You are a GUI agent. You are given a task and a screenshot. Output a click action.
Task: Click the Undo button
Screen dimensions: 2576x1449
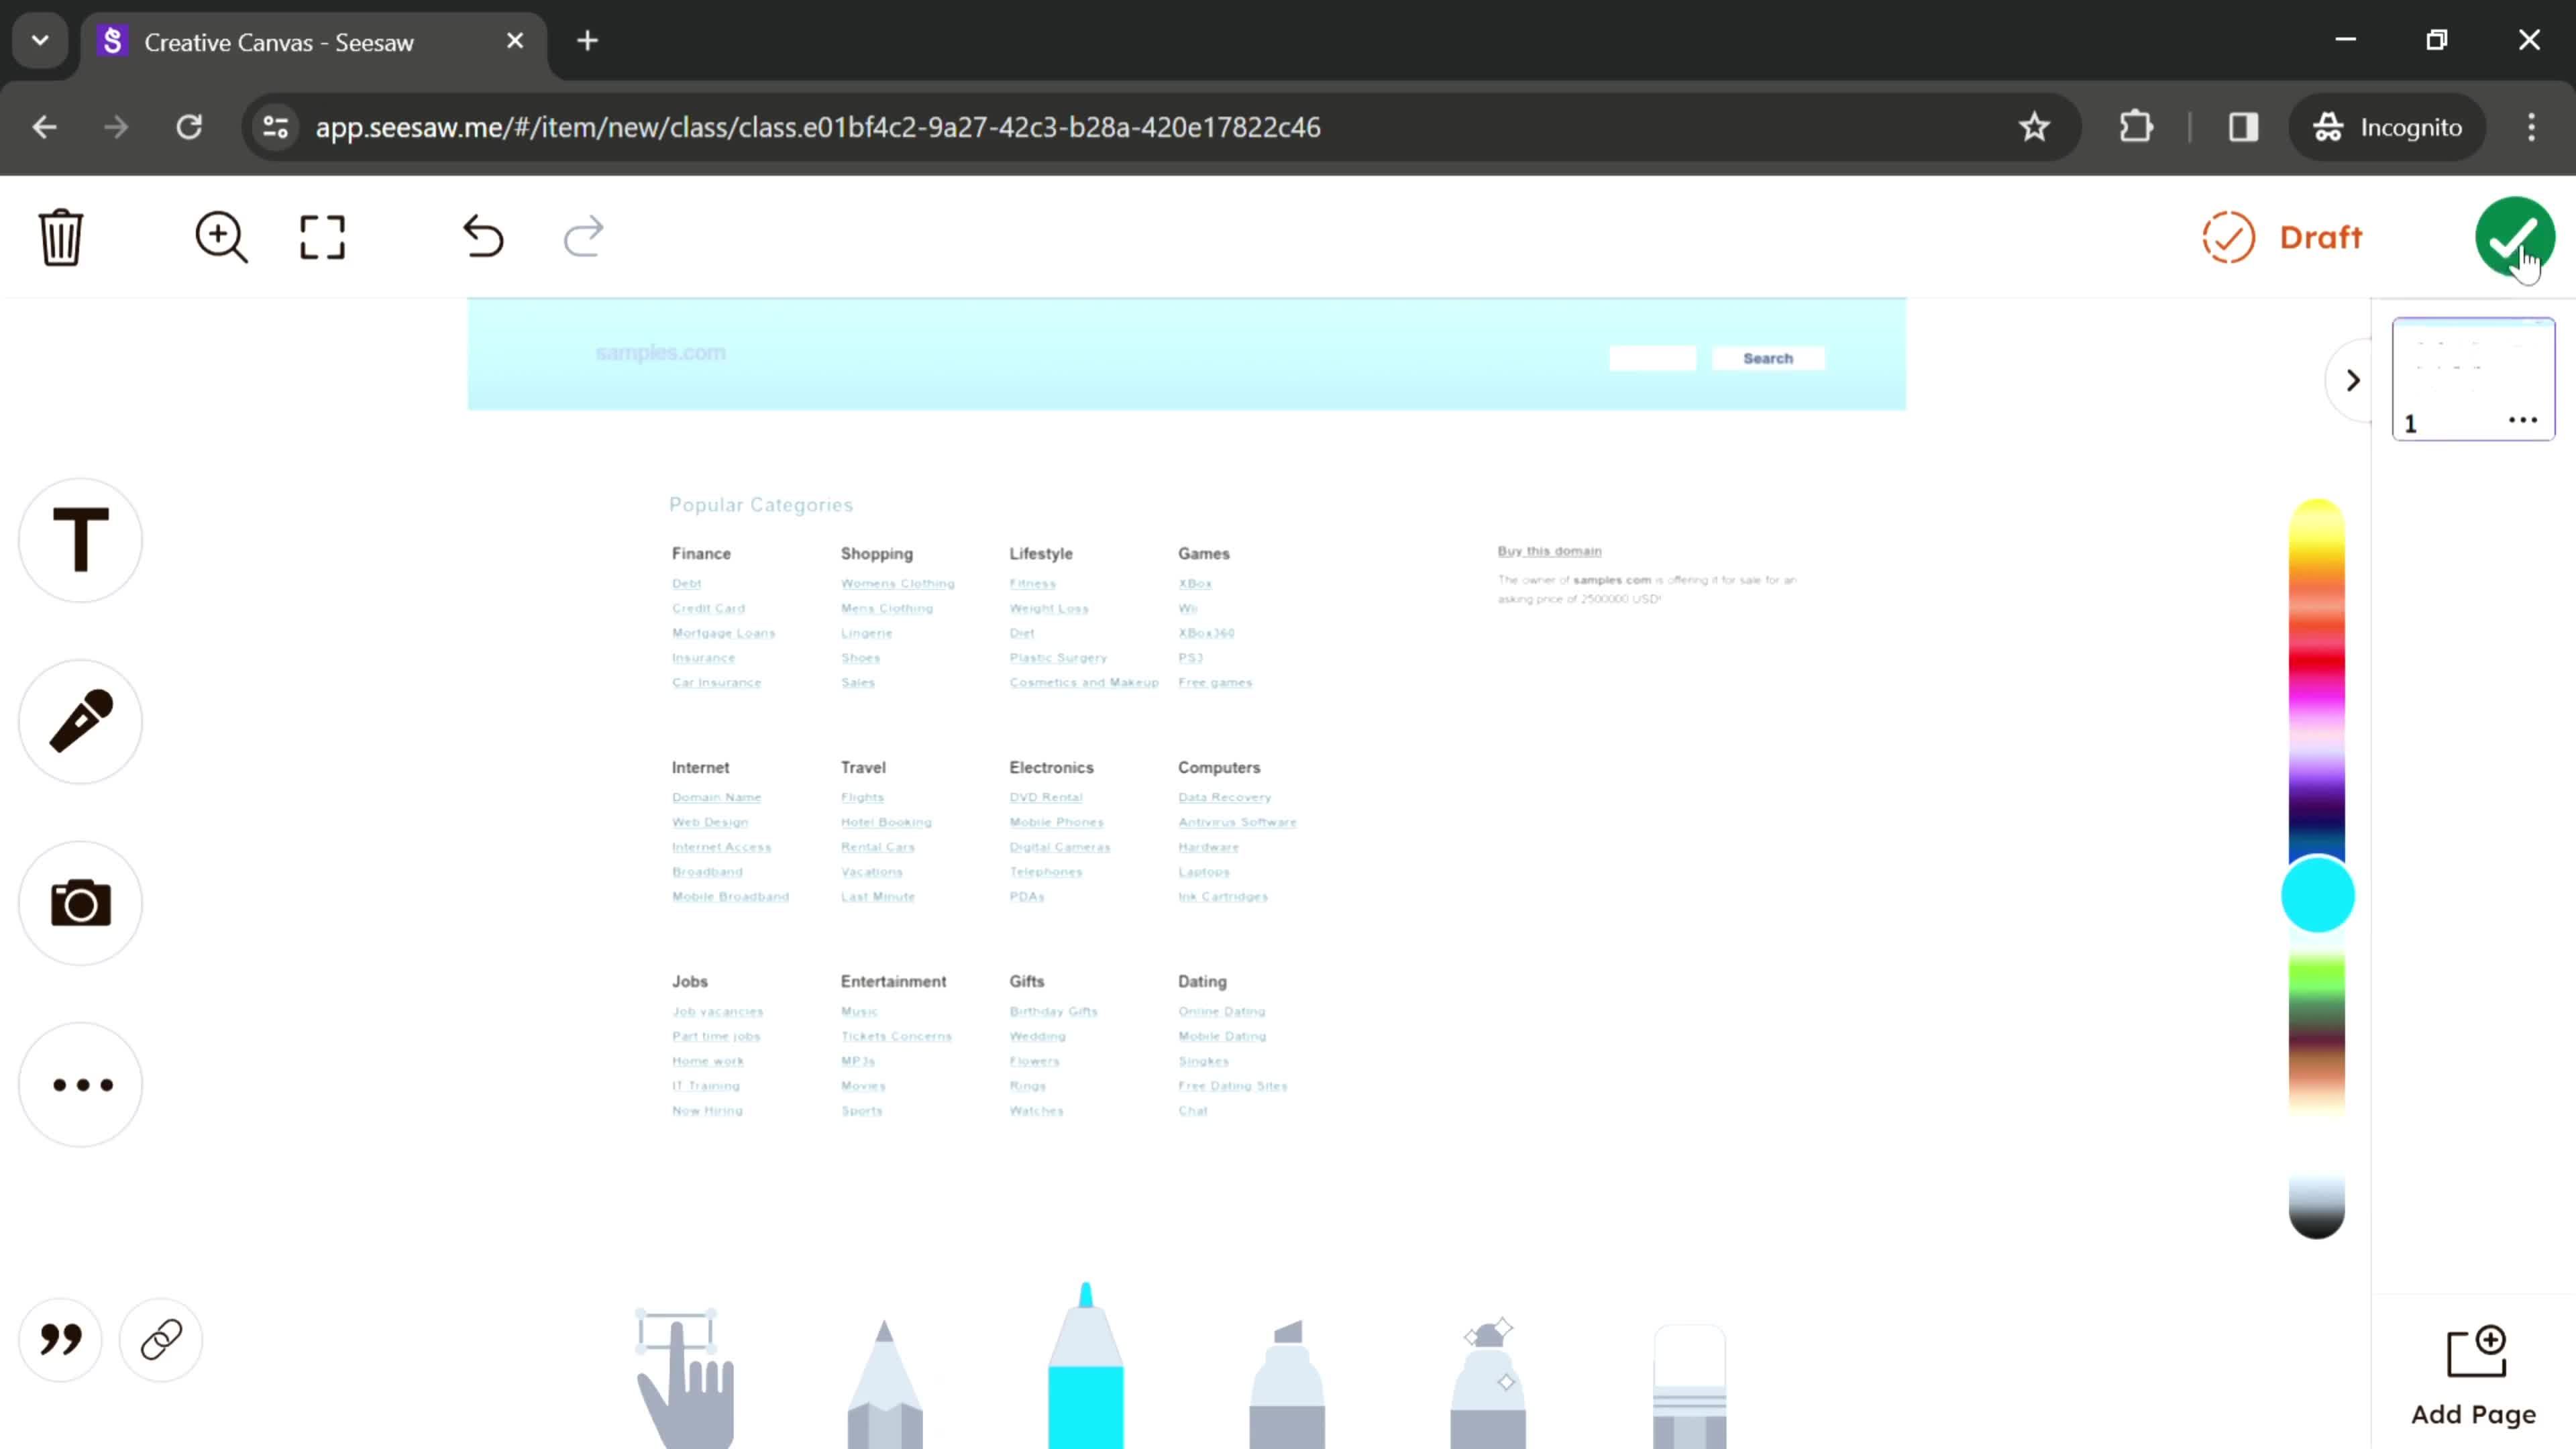(485, 235)
